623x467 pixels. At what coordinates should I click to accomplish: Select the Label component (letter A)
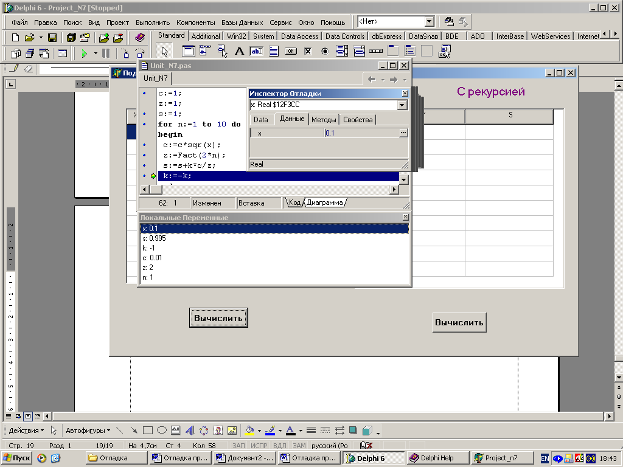[x=239, y=51]
